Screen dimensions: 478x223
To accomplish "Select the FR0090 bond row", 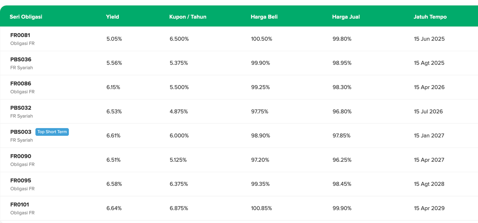I will point(21,156).
